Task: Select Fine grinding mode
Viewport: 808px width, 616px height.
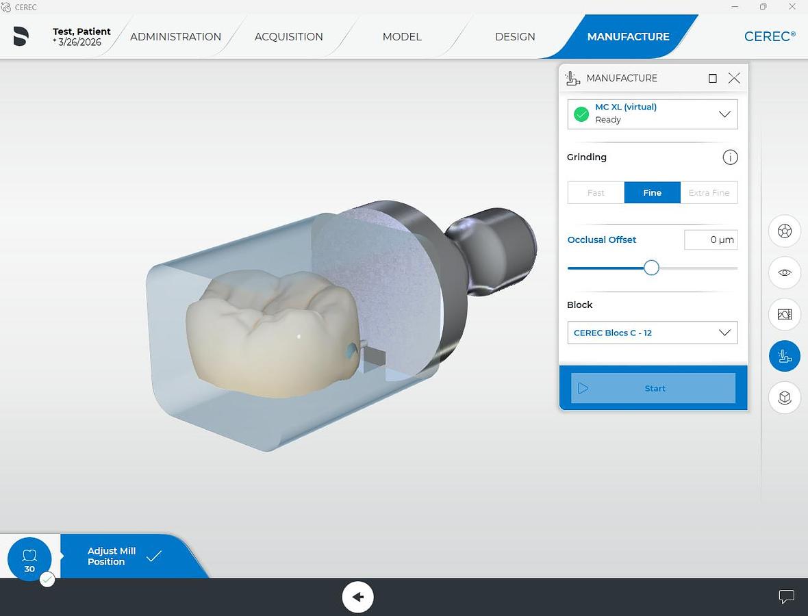Action: click(x=652, y=192)
